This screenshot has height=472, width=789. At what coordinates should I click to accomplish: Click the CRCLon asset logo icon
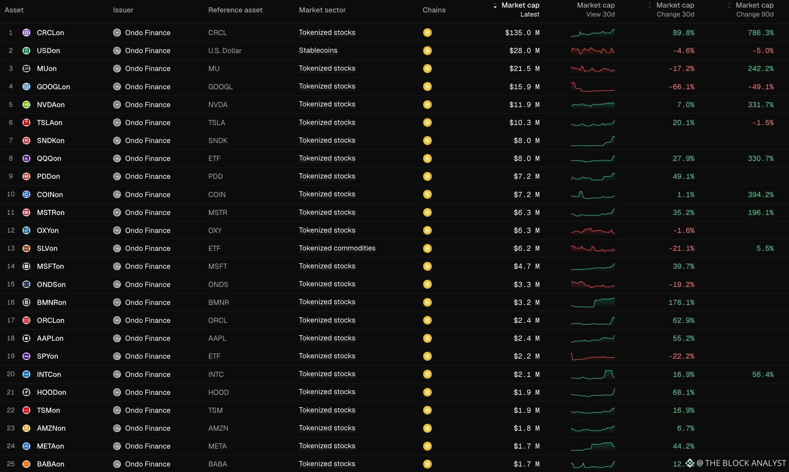tap(26, 33)
